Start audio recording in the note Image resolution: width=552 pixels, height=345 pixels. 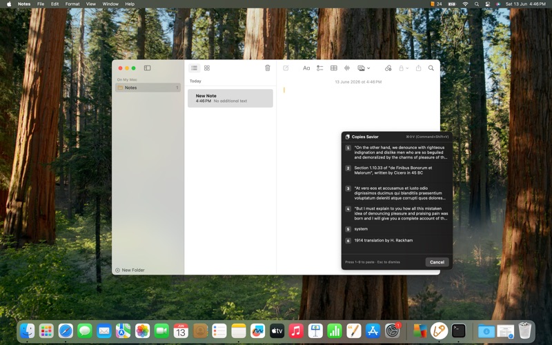click(347, 68)
